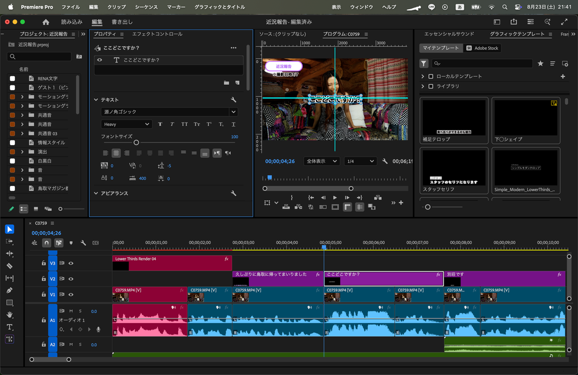Click the Play button in Program monitor
This screenshot has width=578, height=375.
tap(334, 198)
